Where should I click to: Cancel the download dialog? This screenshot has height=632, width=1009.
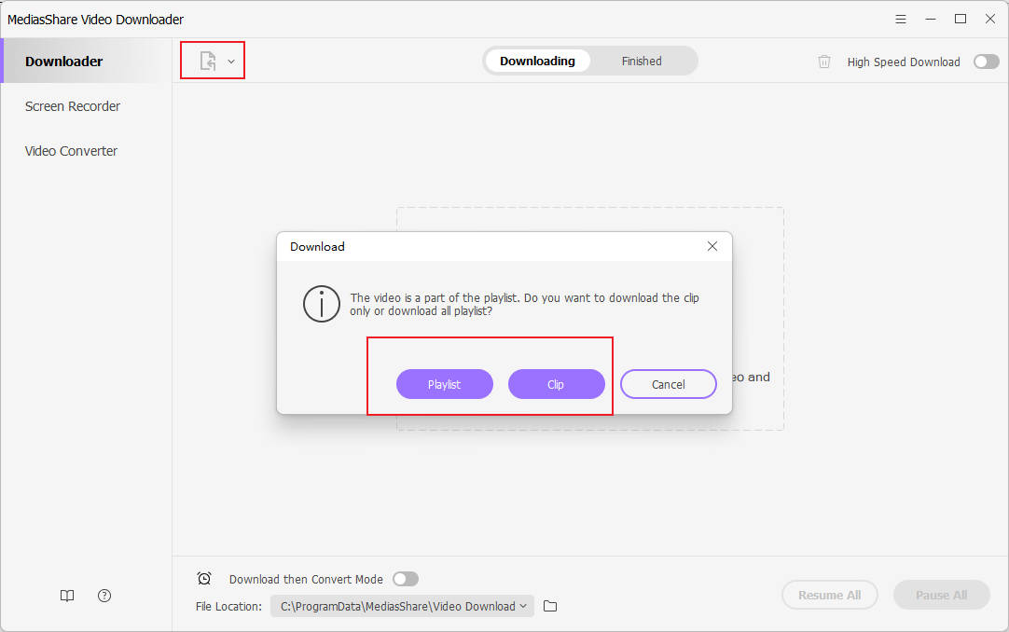click(669, 384)
